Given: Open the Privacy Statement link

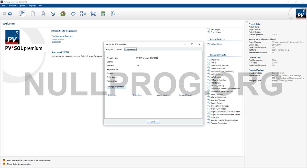Looking at the screenshot, I should [x=186, y=95].
